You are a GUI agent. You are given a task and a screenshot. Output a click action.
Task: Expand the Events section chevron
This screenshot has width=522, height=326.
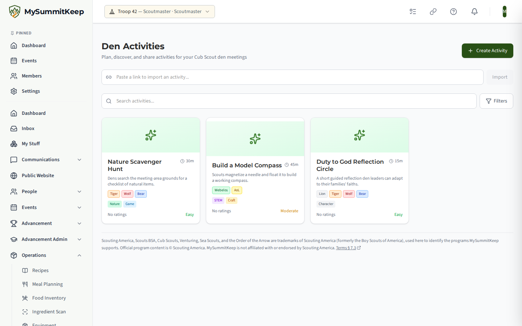(79, 208)
